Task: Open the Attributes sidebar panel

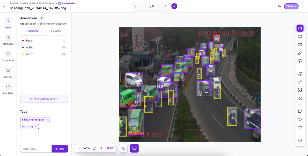Action: (x=8, y=40)
